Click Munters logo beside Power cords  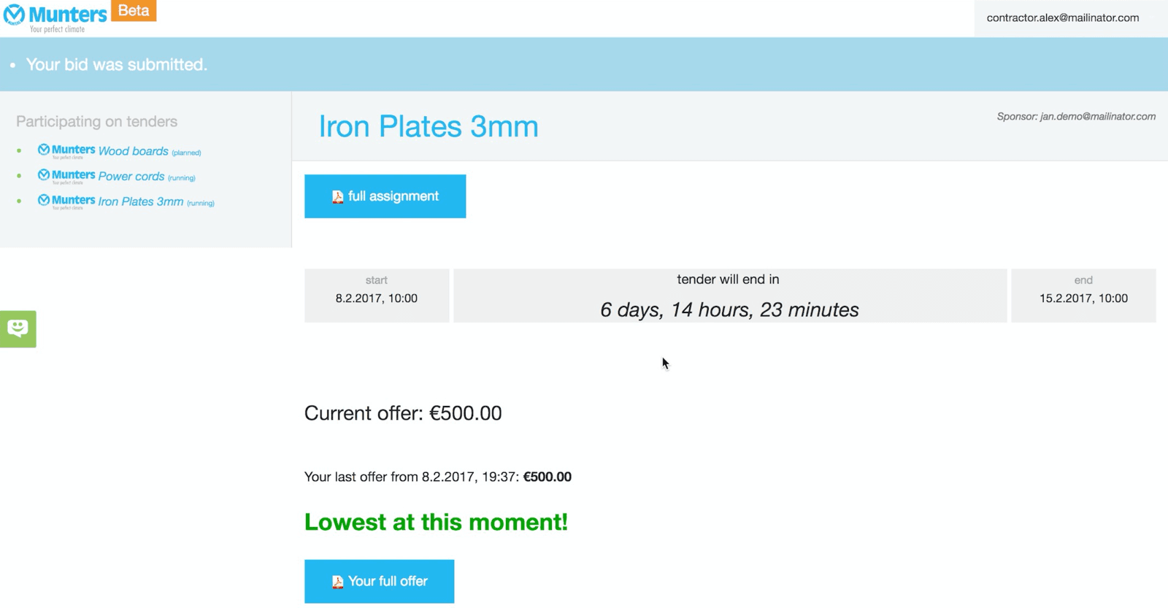tap(66, 177)
